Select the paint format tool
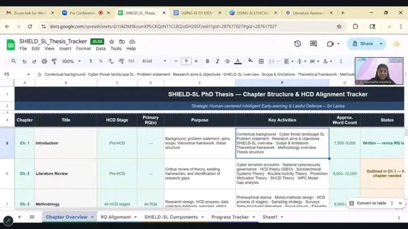 pos(54,61)
